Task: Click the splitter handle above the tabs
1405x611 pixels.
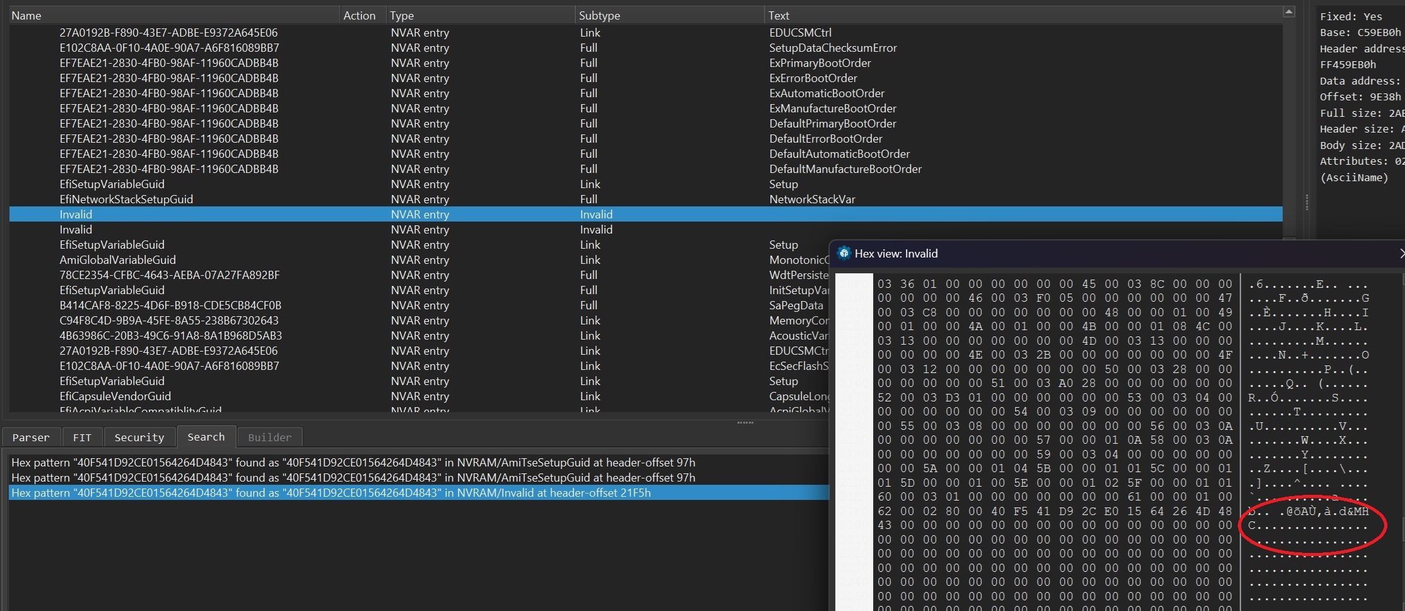Action: click(x=745, y=422)
